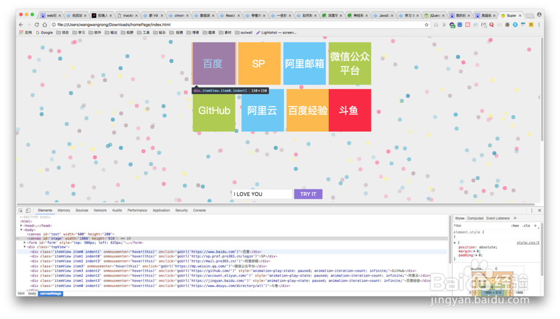Click the browser back arrow
This screenshot has width=560, height=319.
[21, 25]
